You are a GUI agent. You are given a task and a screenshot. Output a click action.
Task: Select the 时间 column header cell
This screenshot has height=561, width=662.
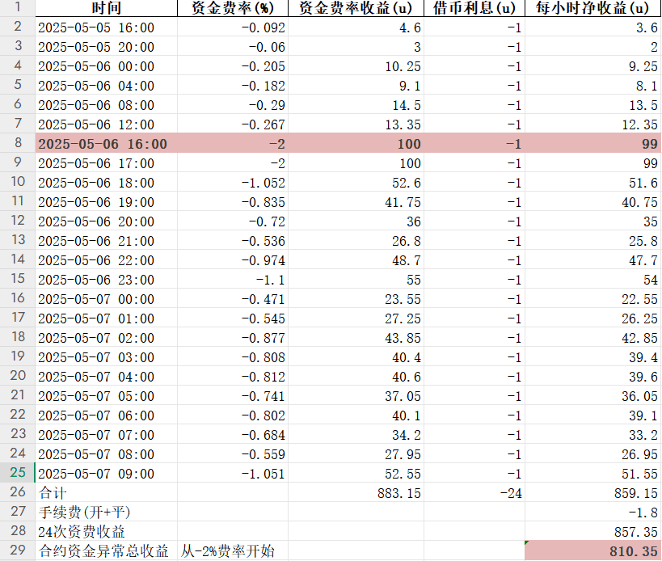click(107, 8)
